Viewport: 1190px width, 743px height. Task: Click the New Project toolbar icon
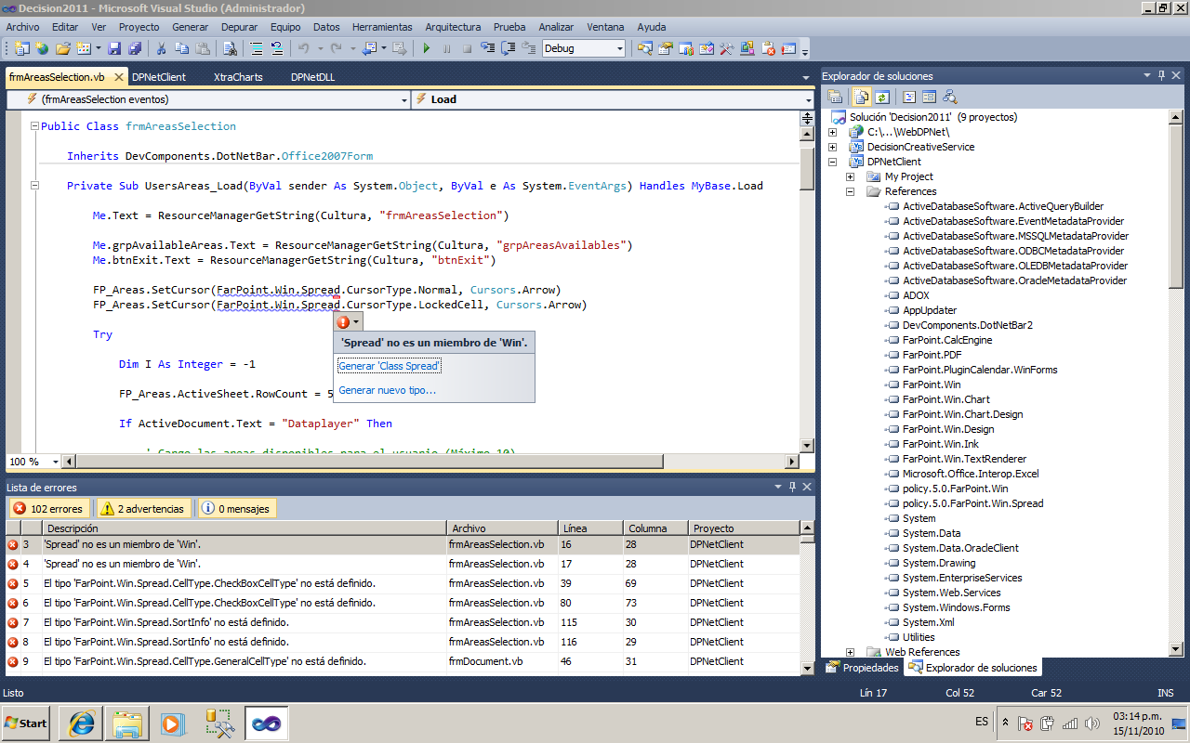22,48
